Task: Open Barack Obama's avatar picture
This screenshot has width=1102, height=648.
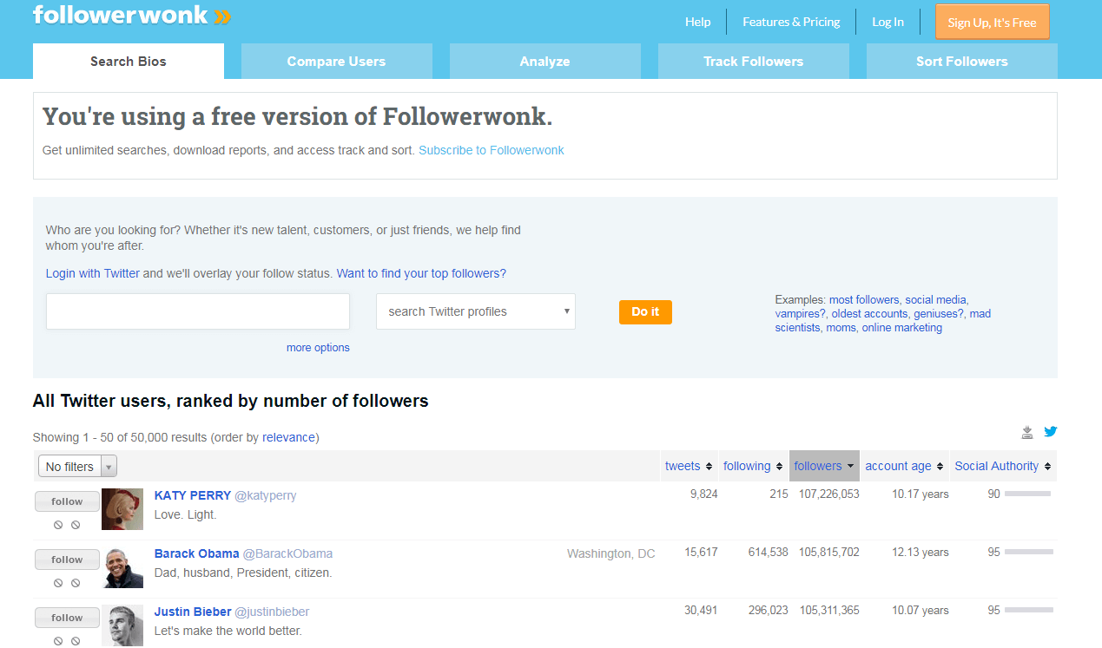Action: pos(122,567)
